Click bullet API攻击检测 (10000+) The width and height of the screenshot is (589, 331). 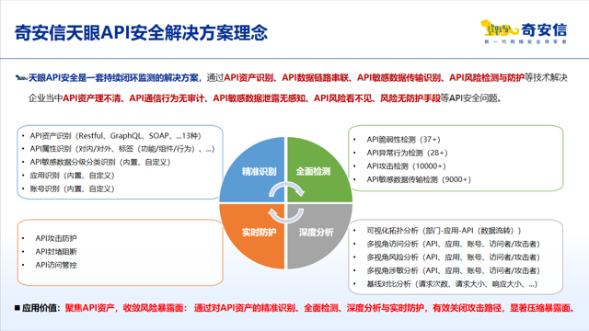click(407, 166)
